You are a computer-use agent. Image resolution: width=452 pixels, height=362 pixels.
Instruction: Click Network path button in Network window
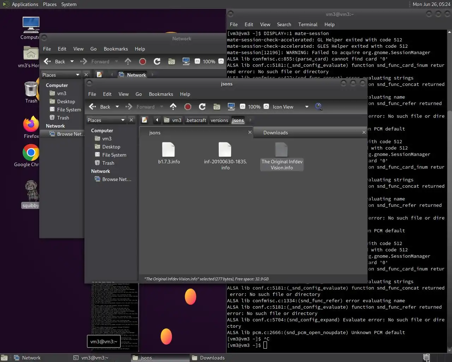coord(133,75)
